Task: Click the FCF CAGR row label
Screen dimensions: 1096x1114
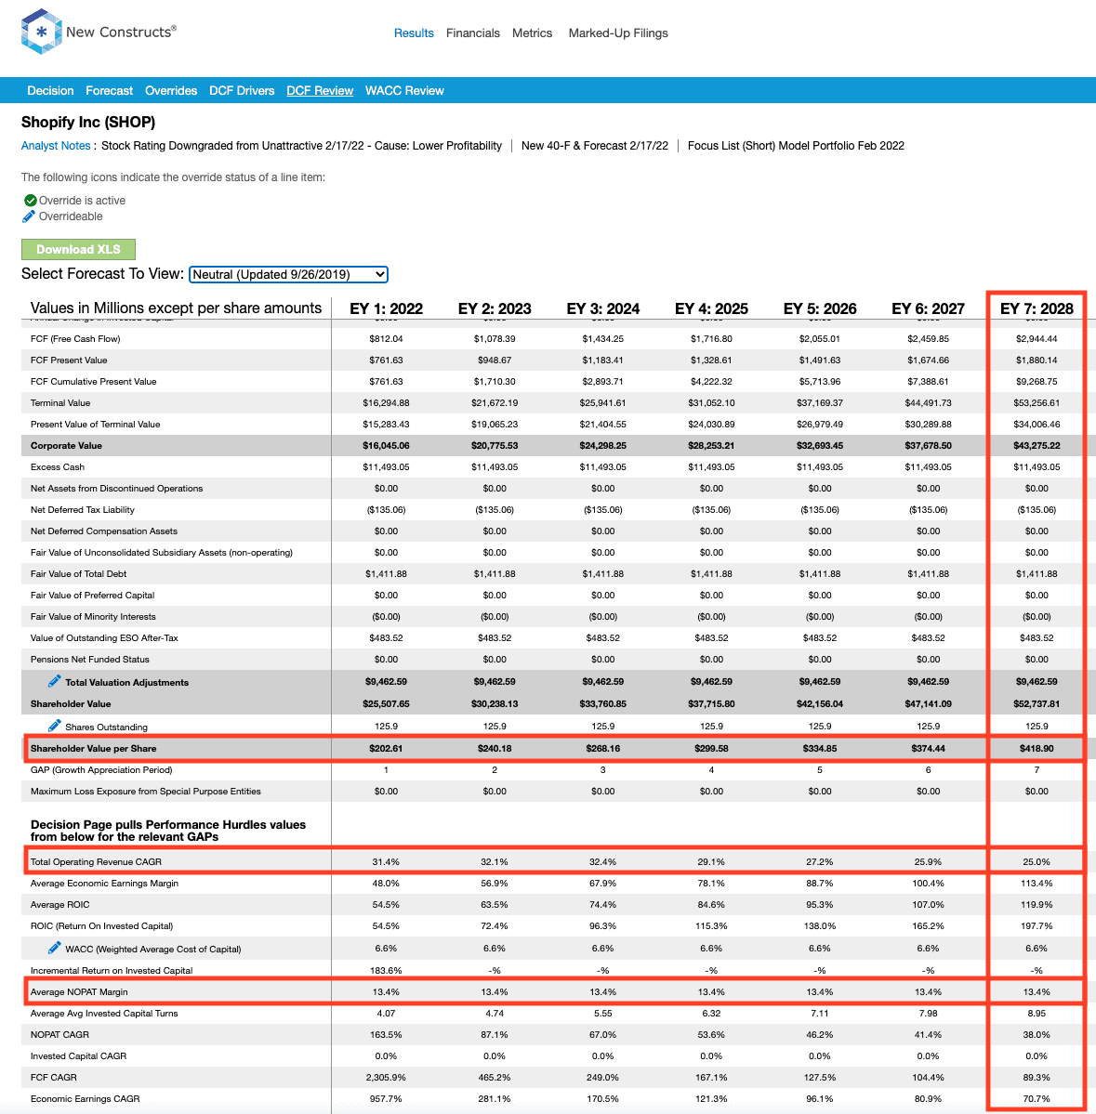Action: pos(53,1077)
